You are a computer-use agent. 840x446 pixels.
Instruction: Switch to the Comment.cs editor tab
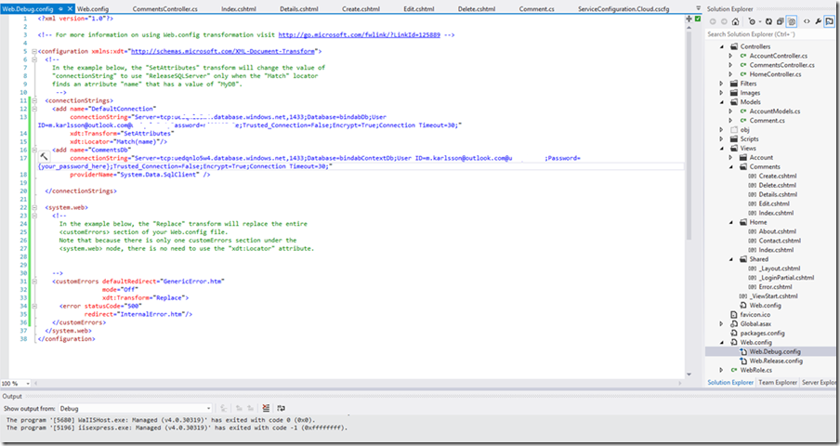(x=537, y=9)
